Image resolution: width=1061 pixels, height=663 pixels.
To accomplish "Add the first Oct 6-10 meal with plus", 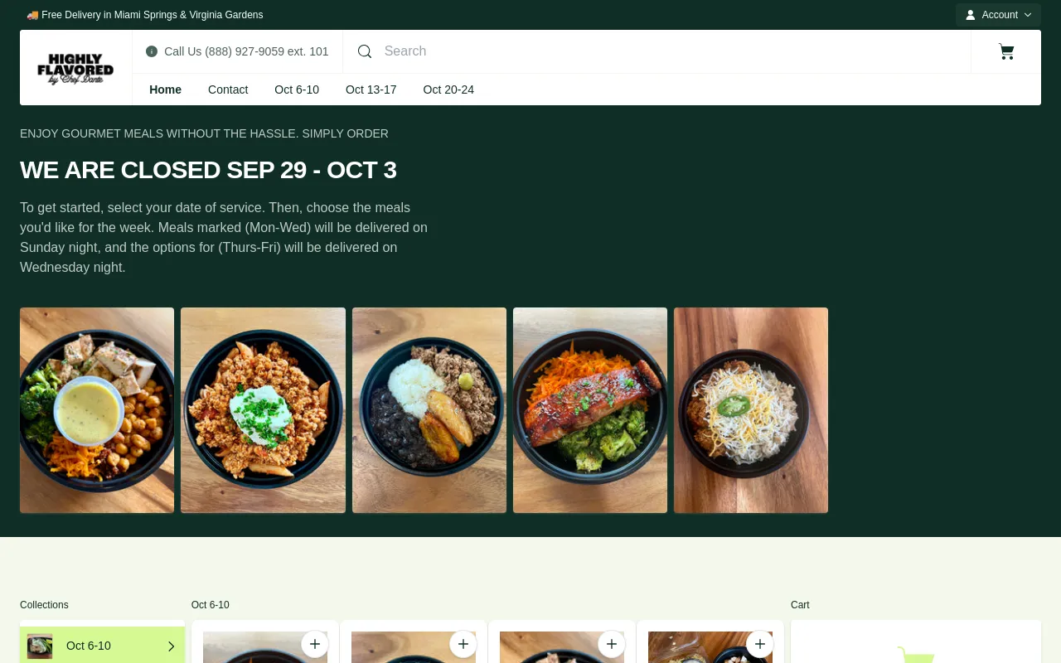I will pos(315,644).
